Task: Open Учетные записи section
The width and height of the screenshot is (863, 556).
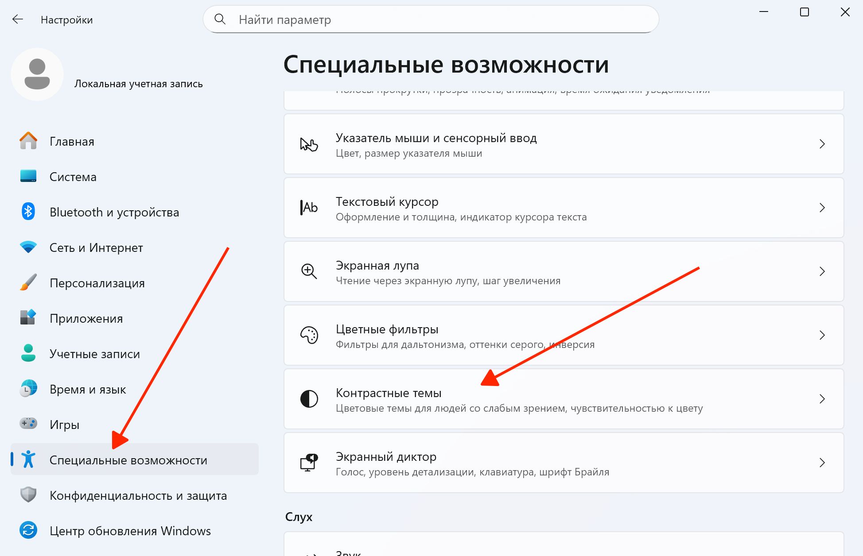Action: click(x=95, y=354)
